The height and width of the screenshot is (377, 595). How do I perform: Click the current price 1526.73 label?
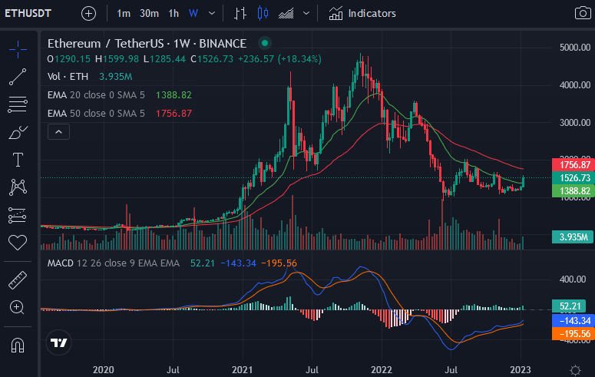[574, 177]
